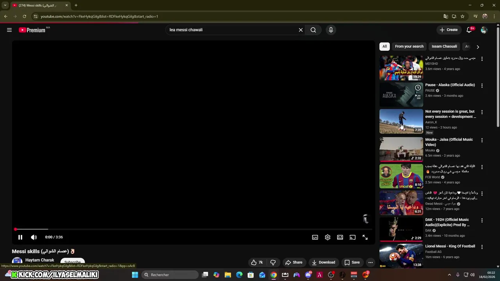The height and width of the screenshot is (281, 500).
Task: Open options for Aaron_K video
Action: (482, 112)
